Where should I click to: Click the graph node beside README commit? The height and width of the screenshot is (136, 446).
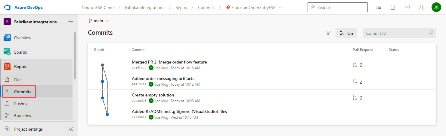point(107,114)
